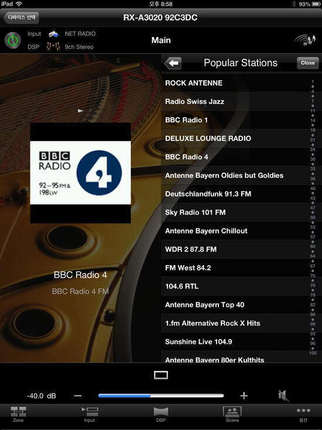The width and height of the screenshot is (322, 430).
Task: Mute audio with the speaker icon
Action: click(283, 395)
